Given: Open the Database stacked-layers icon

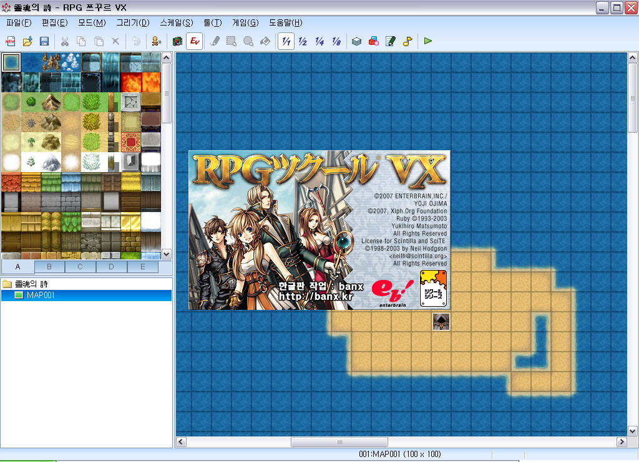Looking at the screenshot, I should tap(356, 41).
